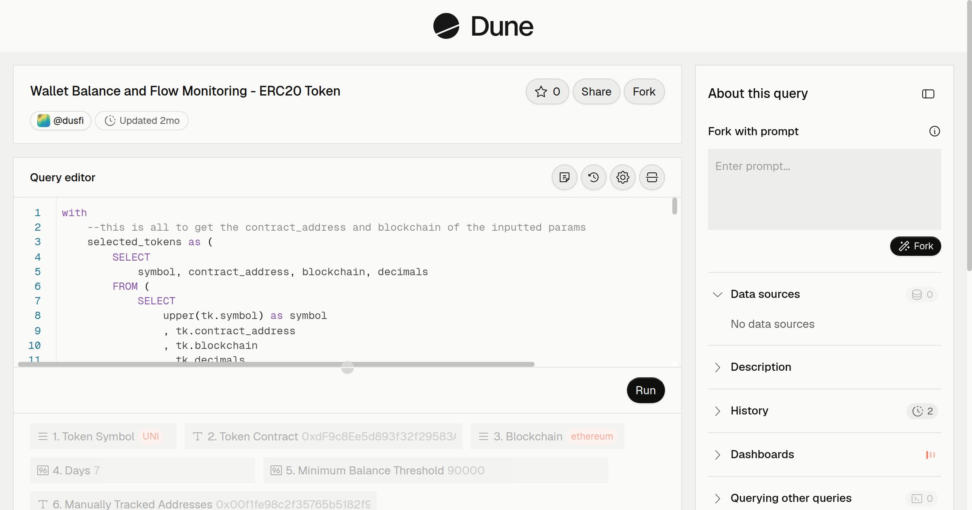The image size is (972, 510).
Task: Click the editor vertical scrollbar thumb
Action: click(674, 206)
